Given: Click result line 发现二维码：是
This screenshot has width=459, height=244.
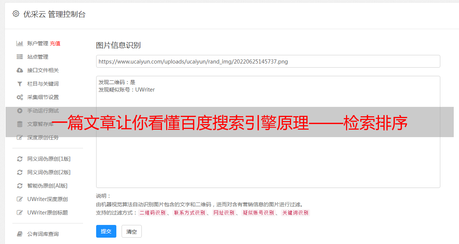Looking at the screenshot, I should tap(117, 82).
